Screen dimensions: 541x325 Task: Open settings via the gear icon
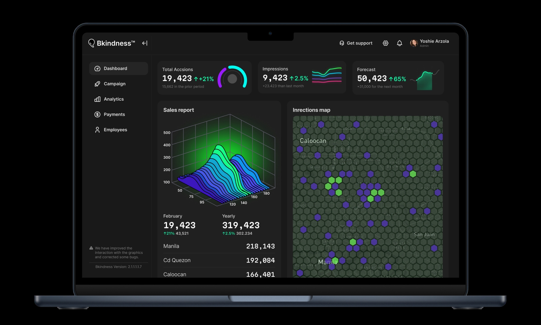tap(385, 43)
